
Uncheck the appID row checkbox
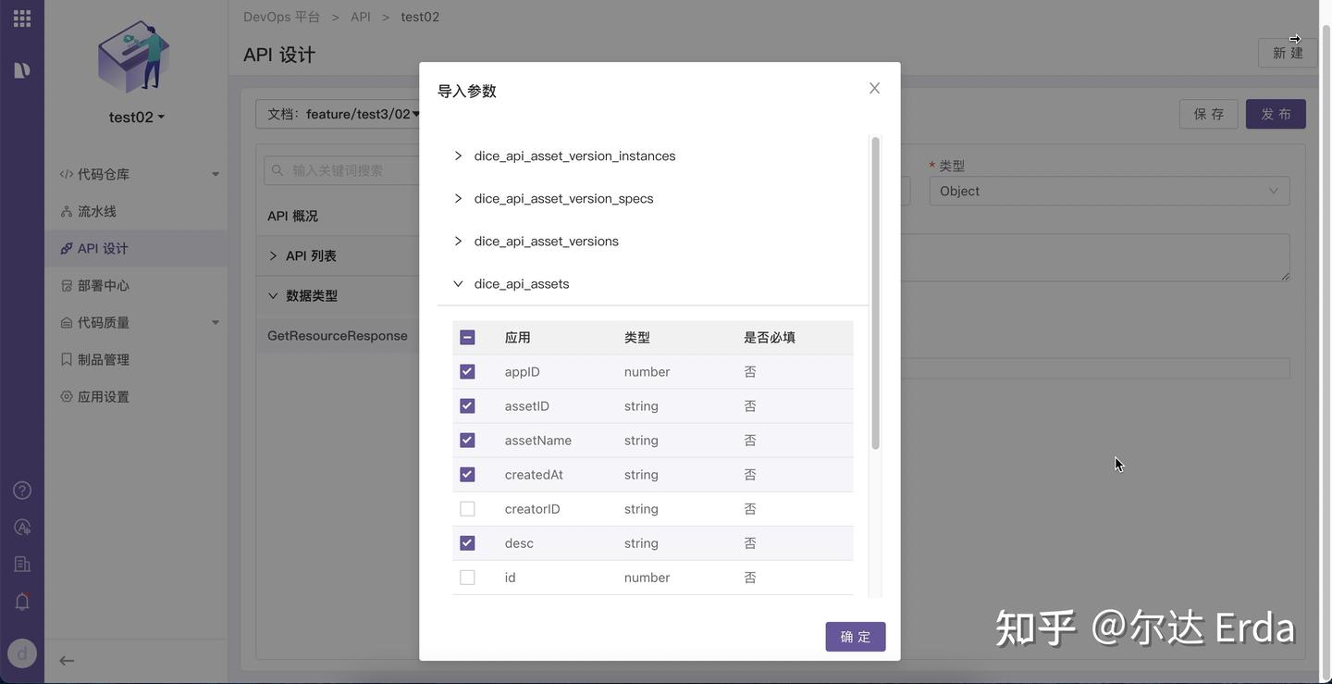467,372
